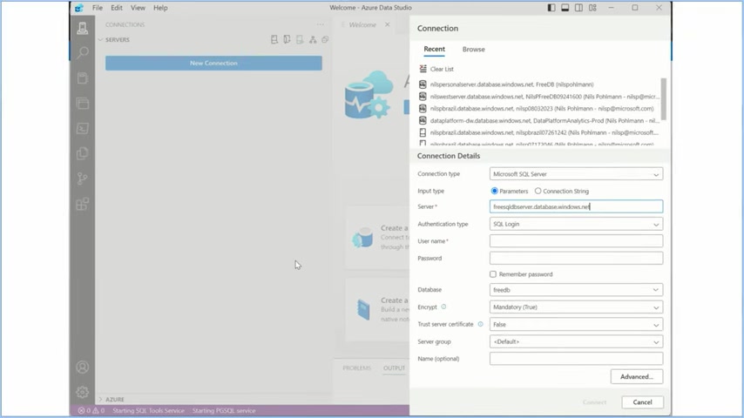Open the Search view icon
Screen dimensions: 744x418
(83, 52)
